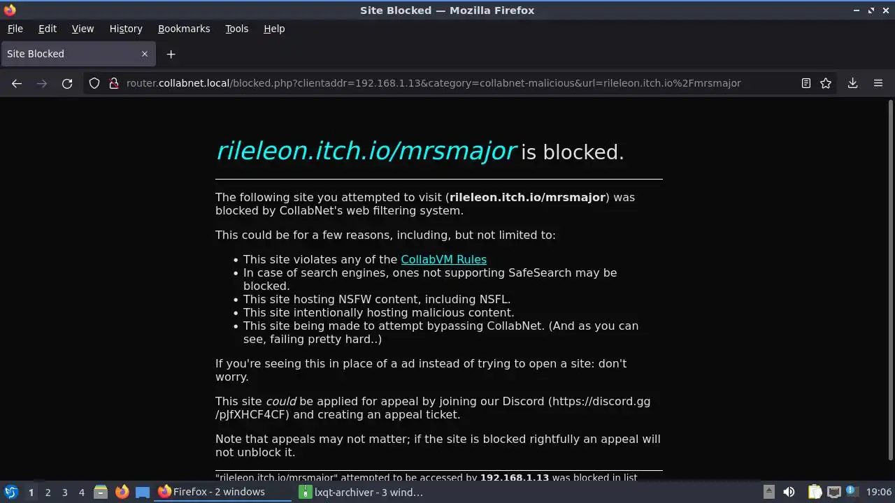The image size is (895, 503).
Task: Open the History menu
Action: 126,29
